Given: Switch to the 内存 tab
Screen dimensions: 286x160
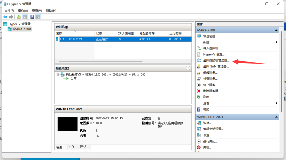Looking at the screenshot, I should coord(71,147).
